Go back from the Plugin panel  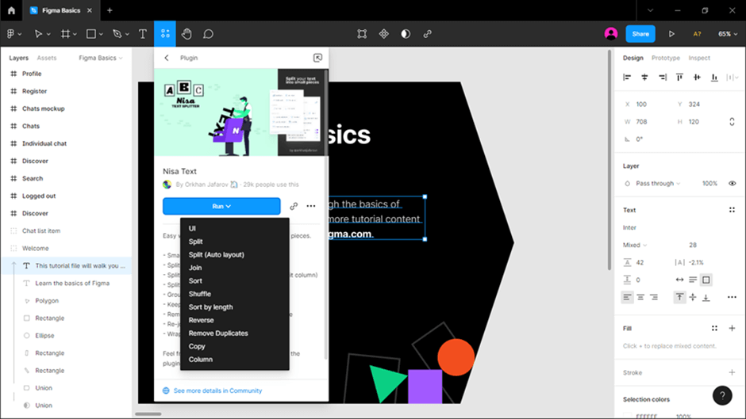167,58
